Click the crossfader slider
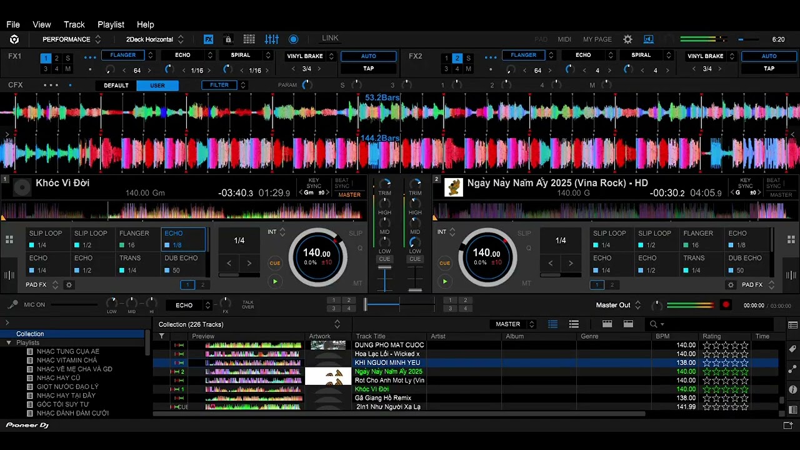 [x=399, y=304]
